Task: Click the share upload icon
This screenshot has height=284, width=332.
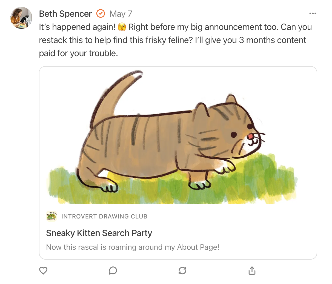Action: tap(252, 271)
